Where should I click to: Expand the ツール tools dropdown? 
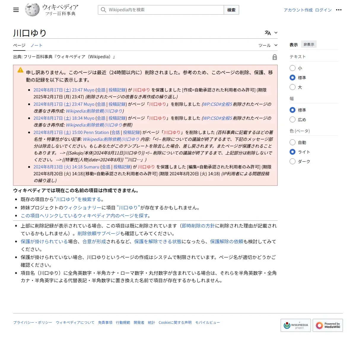tap(268, 45)
